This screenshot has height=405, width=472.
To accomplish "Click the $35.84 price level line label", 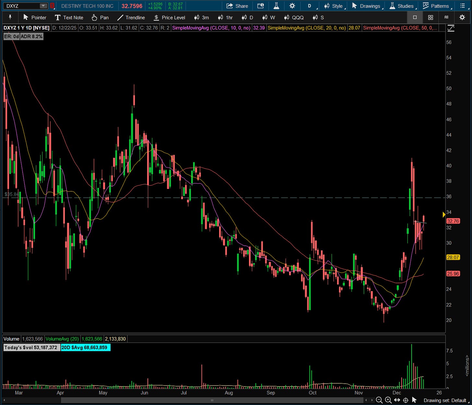I will 11,194.
